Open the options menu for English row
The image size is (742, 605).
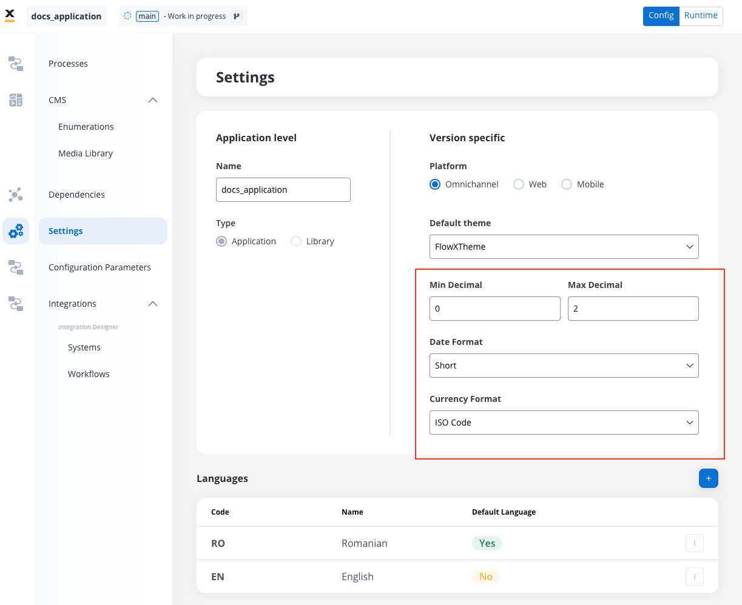695,577
